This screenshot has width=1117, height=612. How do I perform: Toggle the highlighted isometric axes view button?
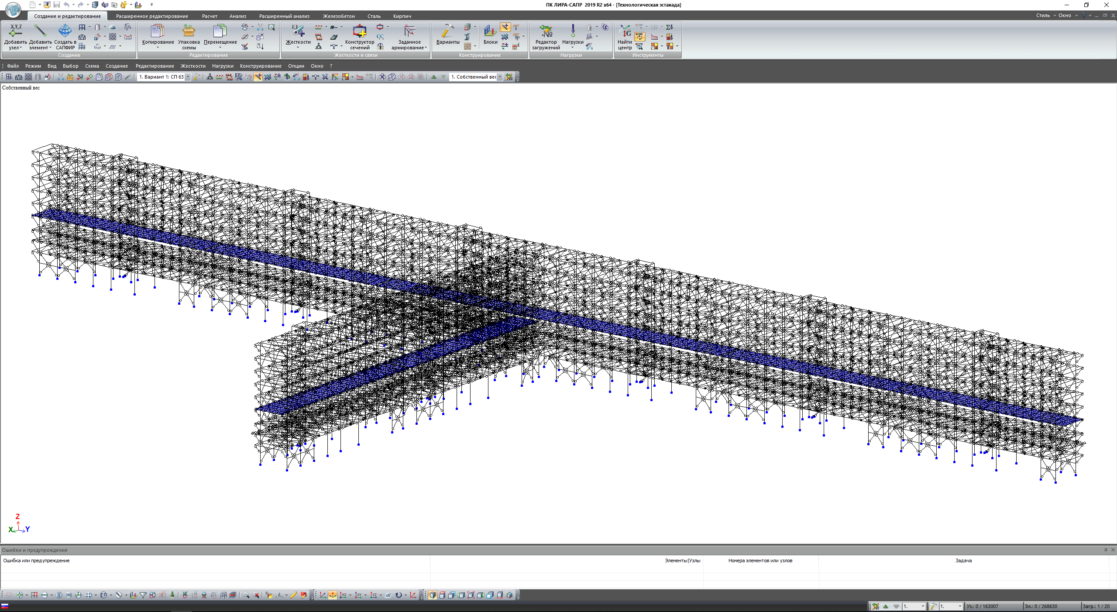pos(333,595)
